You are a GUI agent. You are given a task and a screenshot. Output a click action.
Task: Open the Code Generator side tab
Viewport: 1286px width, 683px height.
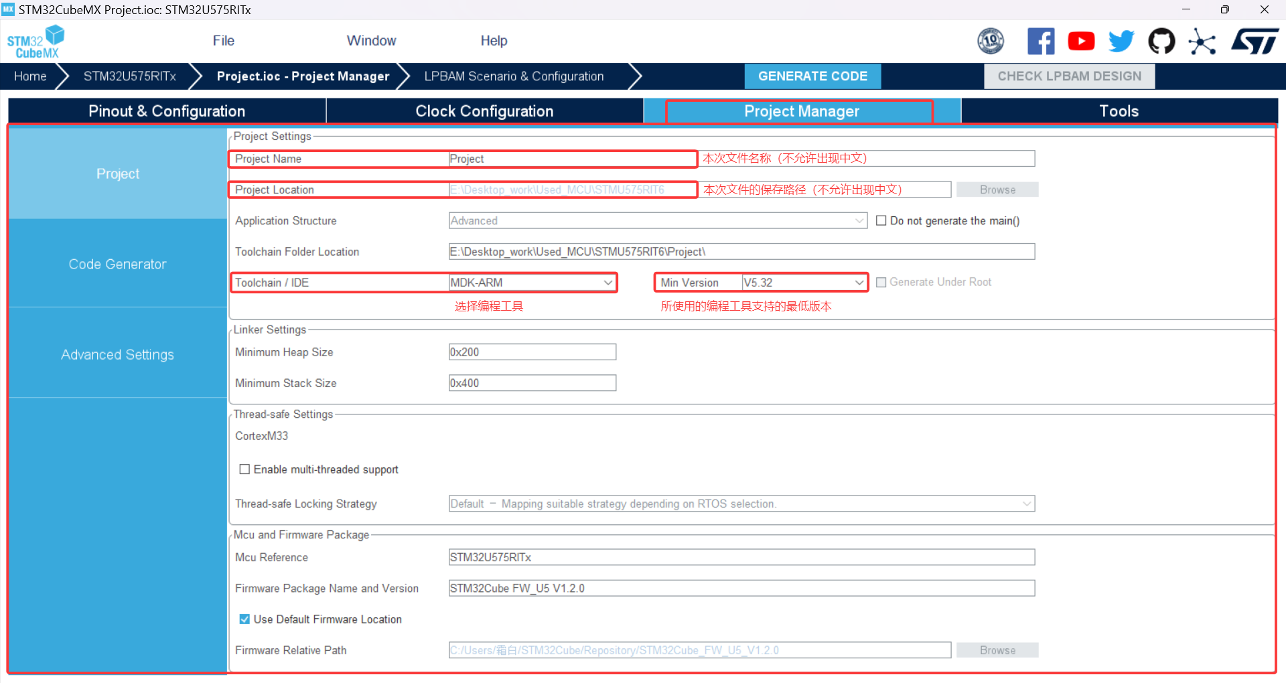point(118,264)
